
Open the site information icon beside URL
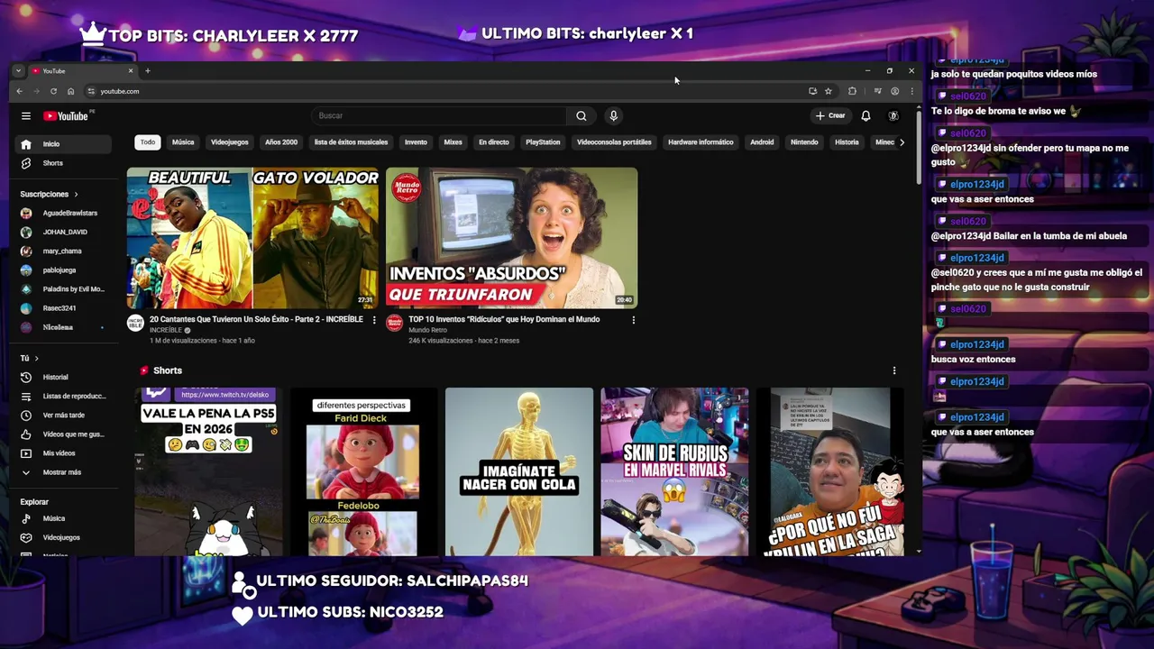91,91
